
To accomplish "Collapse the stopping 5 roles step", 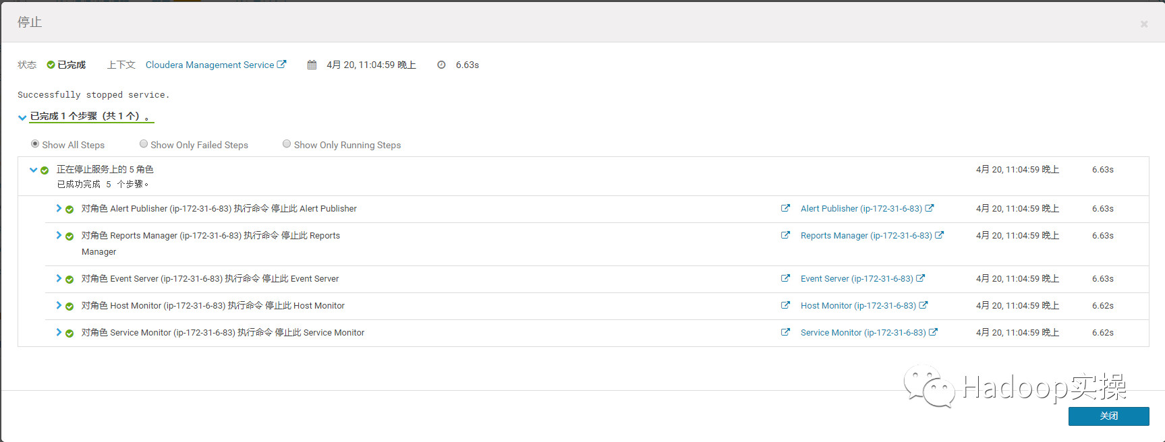I will [x=33, y=170].
